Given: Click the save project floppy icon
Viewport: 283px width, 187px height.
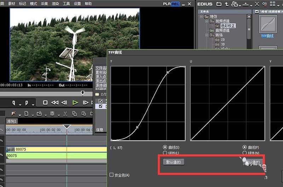Looking at the screenshot, I should tap(52, 114).
